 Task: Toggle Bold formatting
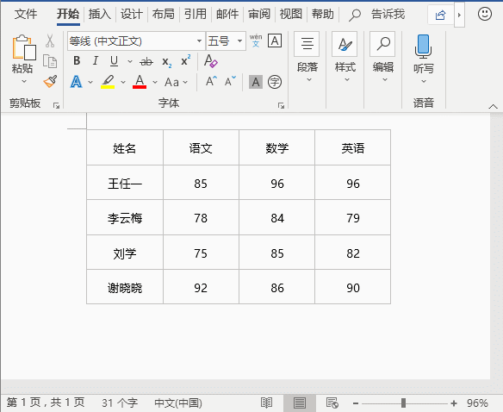(77, 60)
